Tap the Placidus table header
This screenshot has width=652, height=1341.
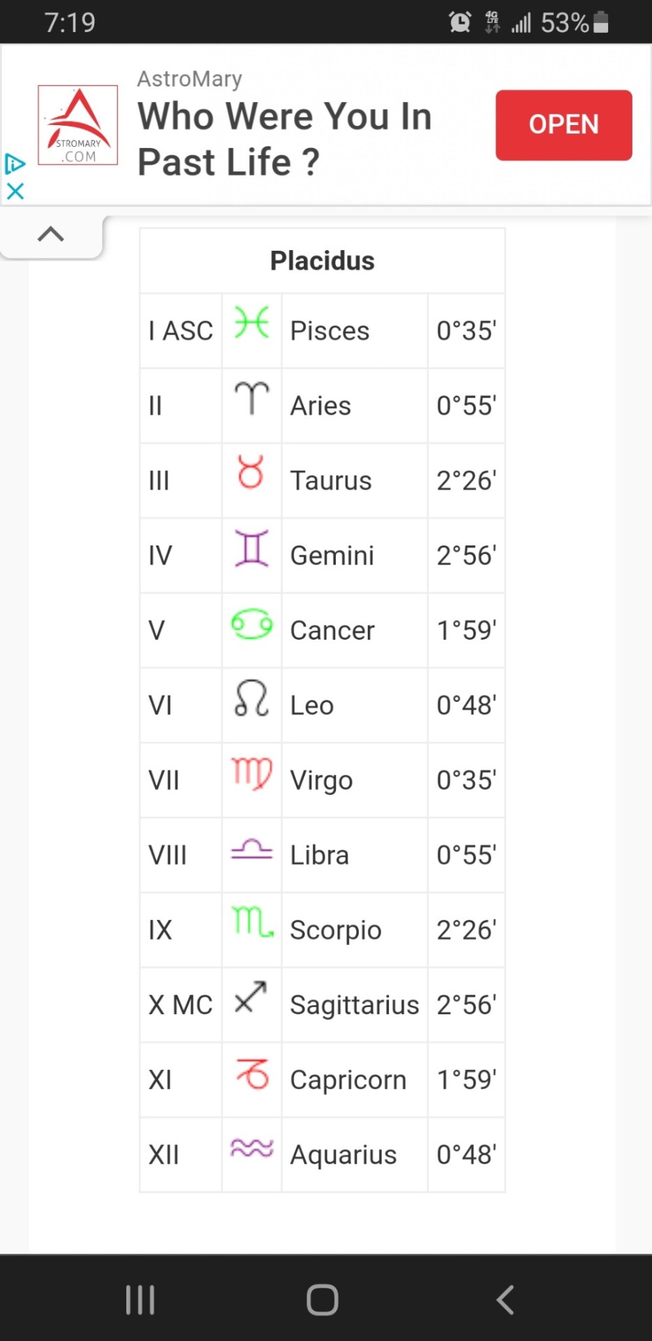point(322,261)
